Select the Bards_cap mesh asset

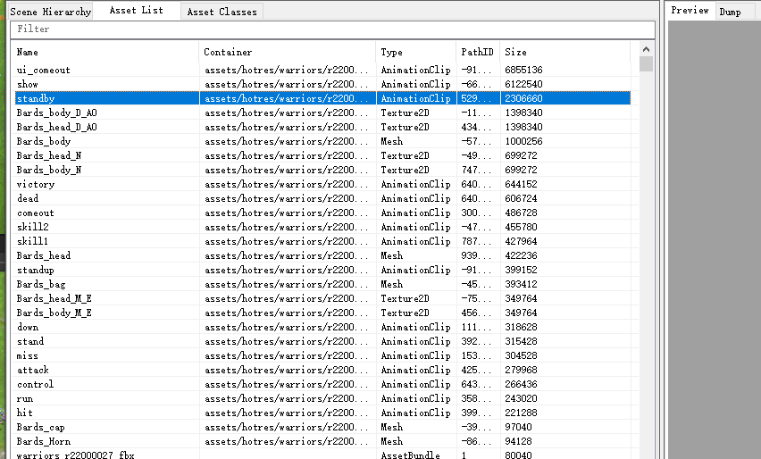tap(41, 427)
